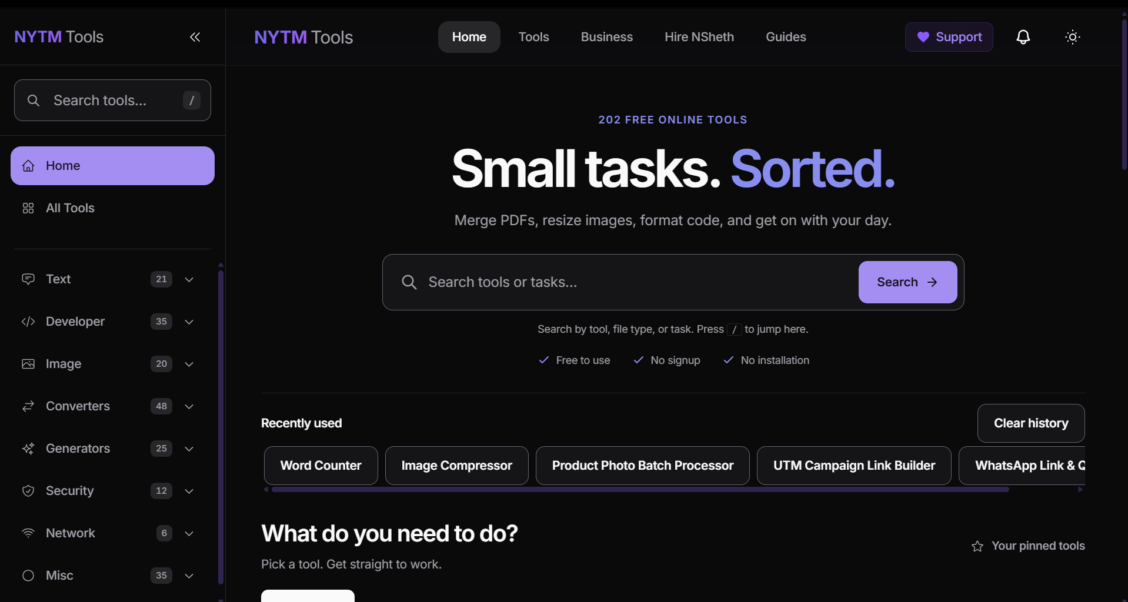The width and height of the screenshot is (1128, 602).
Task: Click the star icon beside pinned tools
Action: click(977, 546)
